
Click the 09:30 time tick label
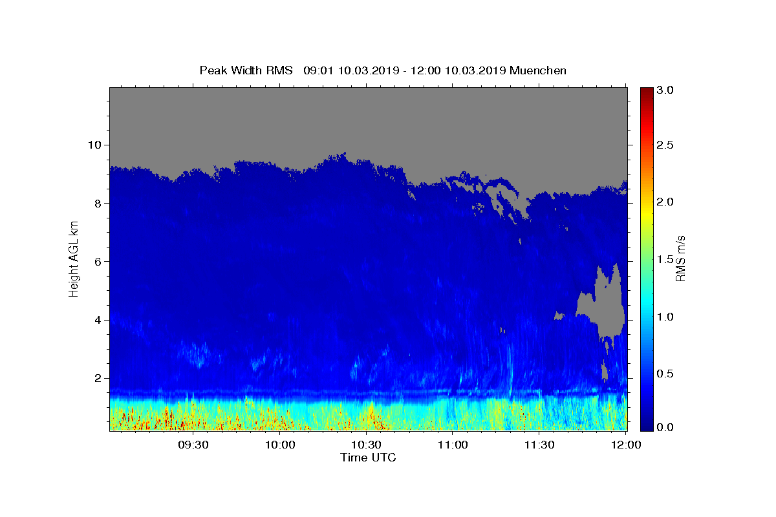(x=193, y=445)
